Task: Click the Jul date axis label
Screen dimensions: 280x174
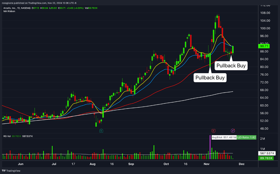Action: [x=54, y=164]
